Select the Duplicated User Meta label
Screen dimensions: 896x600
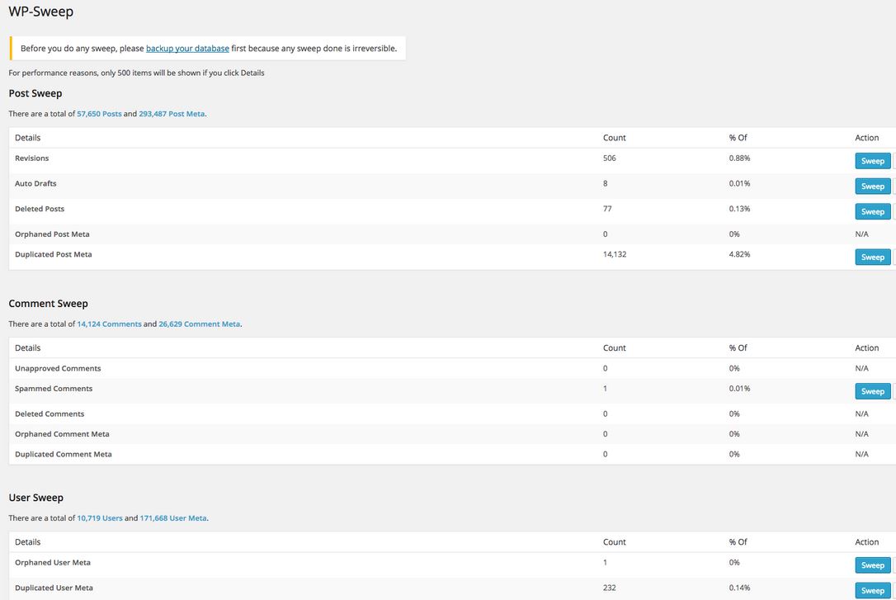tap(54, 588)
